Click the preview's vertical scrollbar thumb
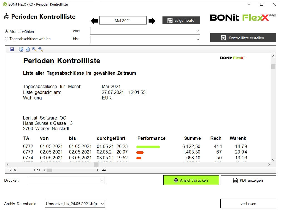Viewport: 281px width, 212px height. pos(273,67)
